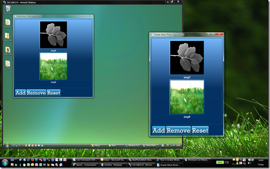This screenshot has height=169, width=270.
Task: Switch to Martin - Conversation taskbar item
Action: (86, 165)
